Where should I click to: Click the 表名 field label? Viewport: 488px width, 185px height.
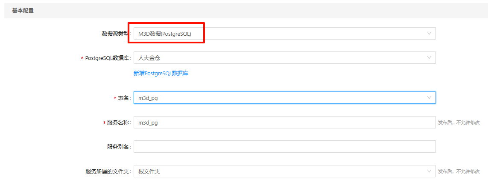point(124,98)
